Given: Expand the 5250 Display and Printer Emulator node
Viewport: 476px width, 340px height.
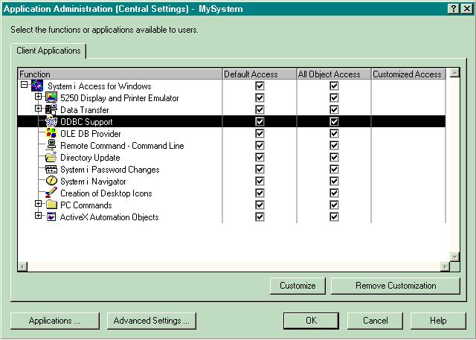Looking at the screenshot, I should pos(38,96).
